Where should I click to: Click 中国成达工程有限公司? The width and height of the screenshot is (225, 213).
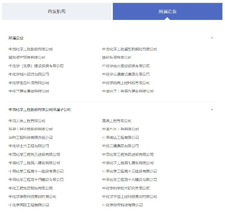121,138
